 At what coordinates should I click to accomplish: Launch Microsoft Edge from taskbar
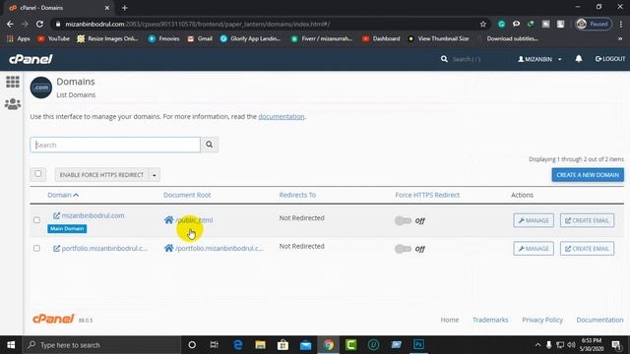[238, 345]
